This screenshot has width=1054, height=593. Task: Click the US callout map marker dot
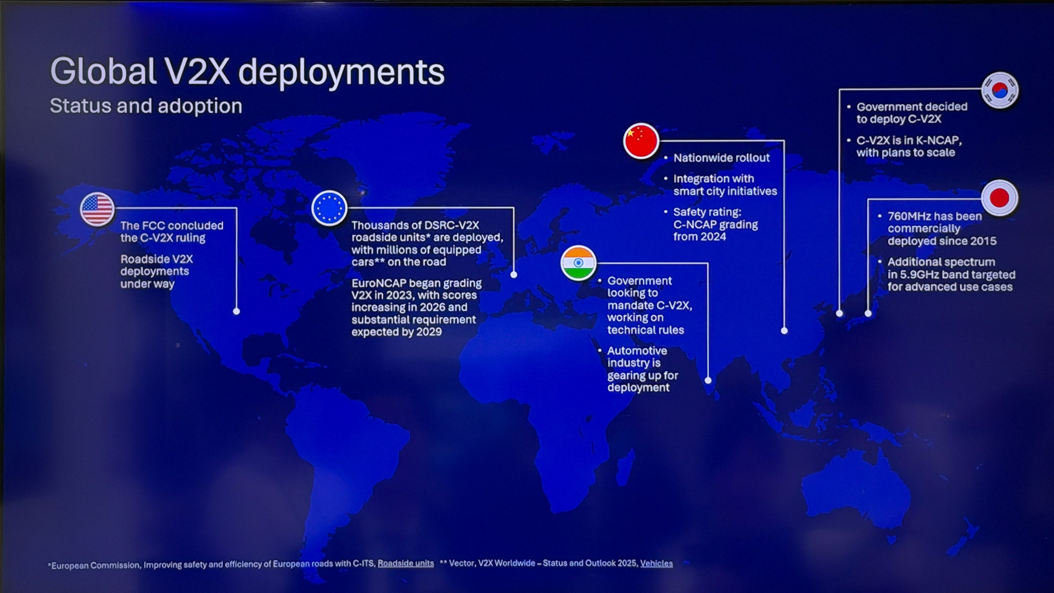click(237, 311)
